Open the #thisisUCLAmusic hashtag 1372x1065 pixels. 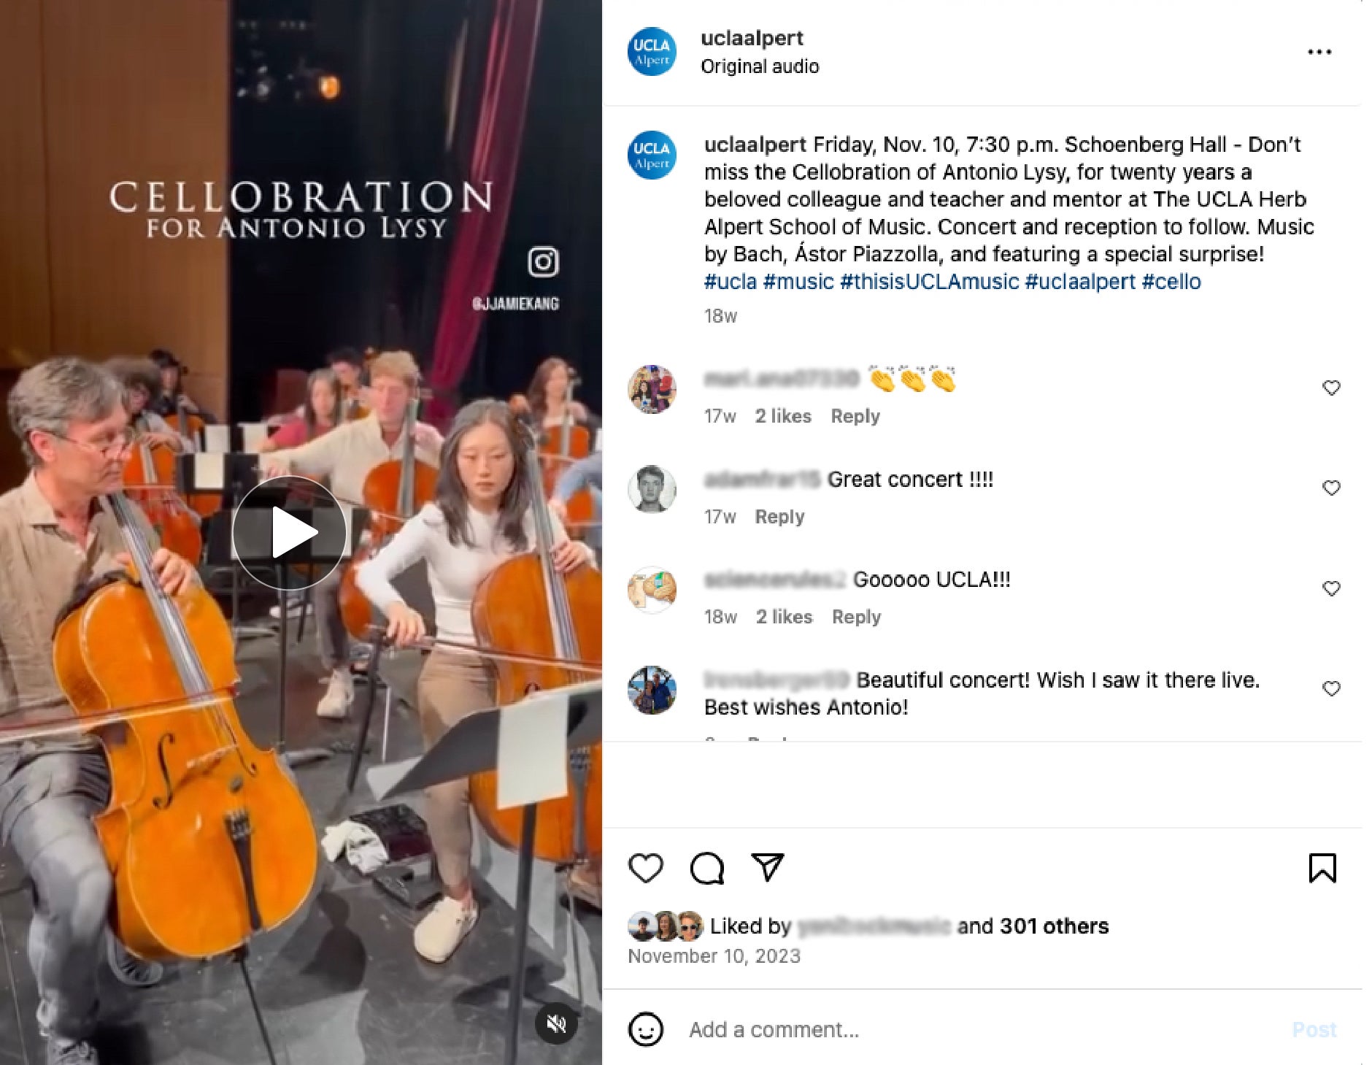click(x=929, y=282)
